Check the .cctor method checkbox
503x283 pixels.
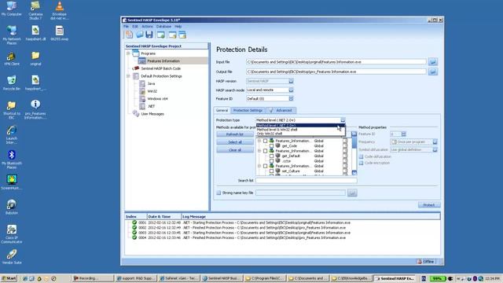[271, 161]
